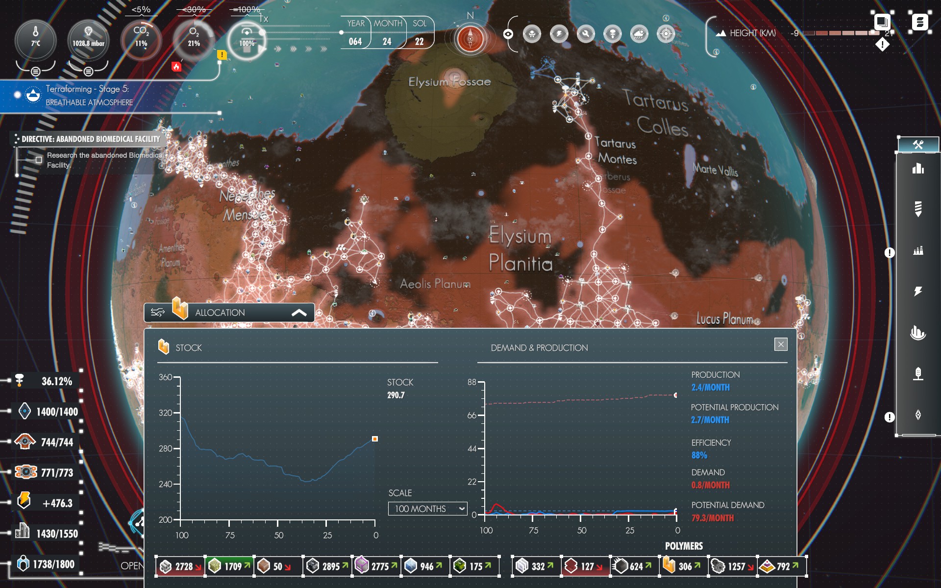Click the height legend color scale

(x=841, y=33)
